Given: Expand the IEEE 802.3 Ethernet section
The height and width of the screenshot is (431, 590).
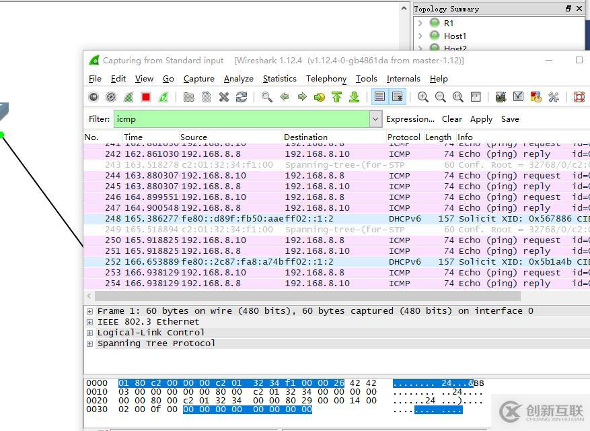Looking at the screenshot, I should (x=89, y=322).
